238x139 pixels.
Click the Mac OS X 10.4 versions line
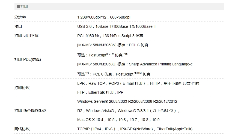coord(118,120)
